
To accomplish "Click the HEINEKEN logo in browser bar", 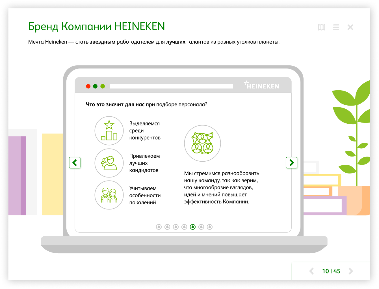I will click(261, 85).
